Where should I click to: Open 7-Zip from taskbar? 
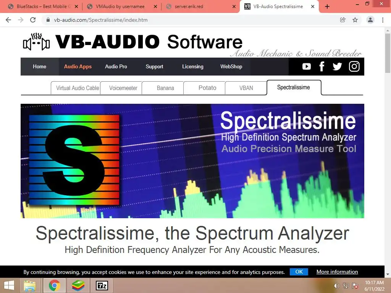click(102, 285)
